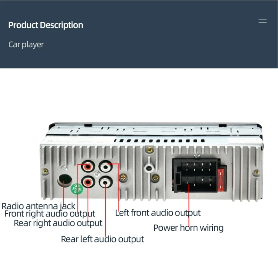Click the Rear left audio output label

pos(102,239)
